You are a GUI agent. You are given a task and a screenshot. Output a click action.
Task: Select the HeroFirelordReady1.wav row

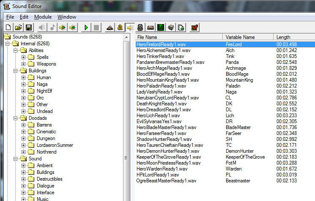(x=225, y=44)
